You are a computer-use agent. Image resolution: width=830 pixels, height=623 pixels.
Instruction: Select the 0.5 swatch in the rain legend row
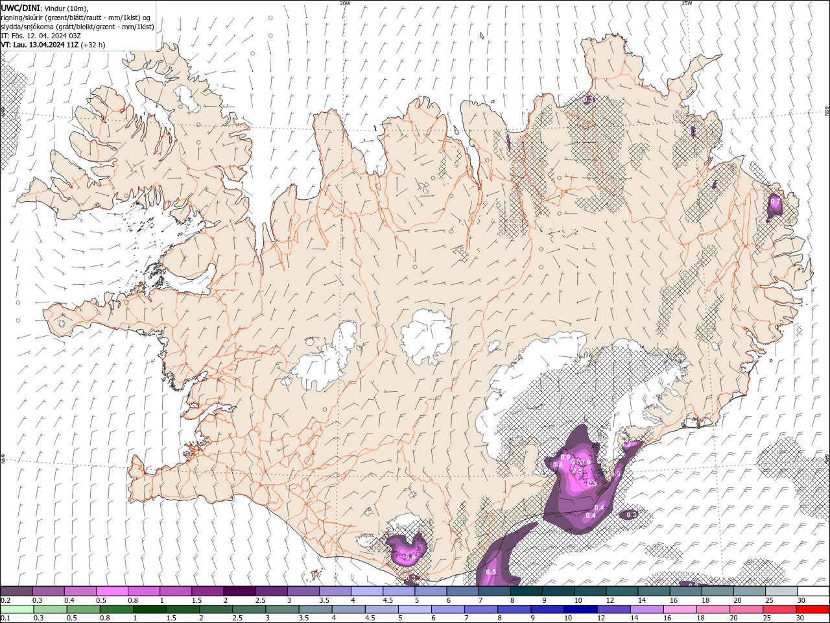pyautogui.click(x=83, y=609)
